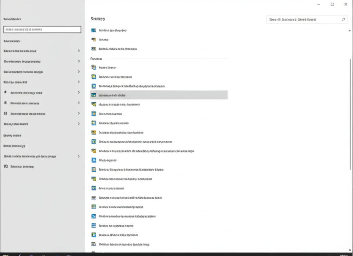
Task: Click the icon of the first result below divider
Action: point(94,67)
